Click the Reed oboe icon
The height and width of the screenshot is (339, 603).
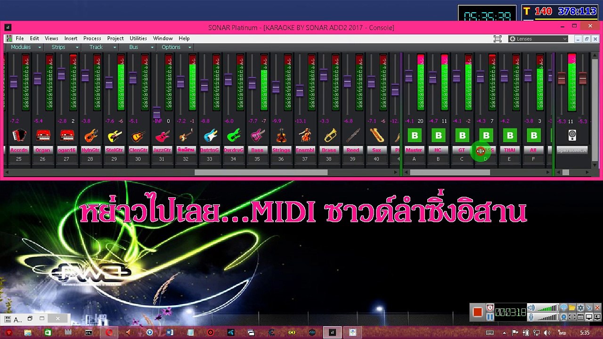click(x=353, y=136)
